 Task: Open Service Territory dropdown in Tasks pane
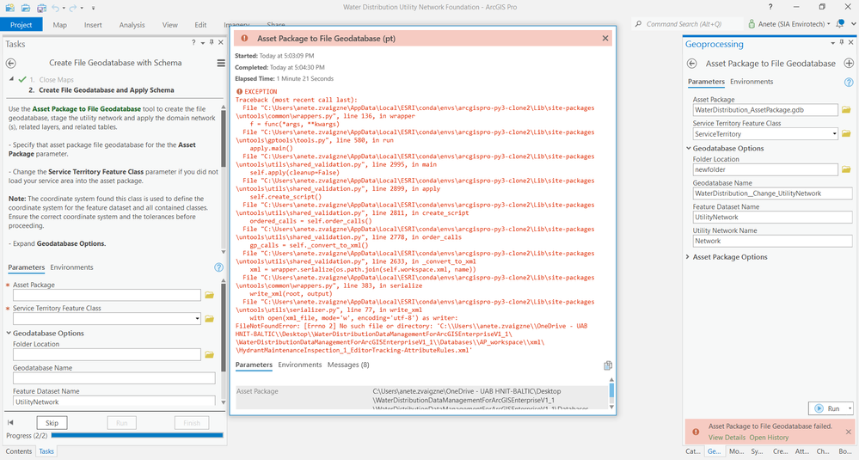(197, 319)
